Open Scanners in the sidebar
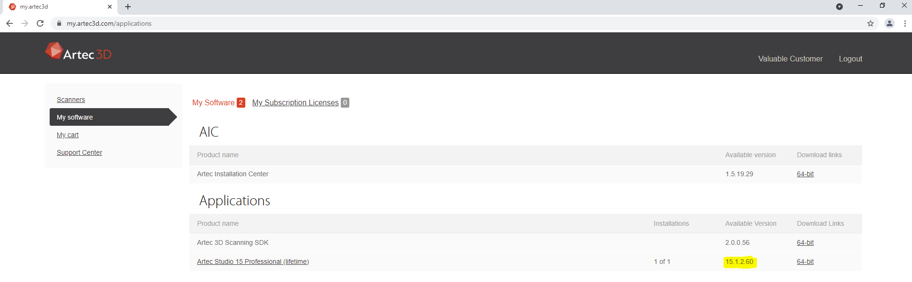This screenshot has width=912, height=282. (x=71, y=100)
